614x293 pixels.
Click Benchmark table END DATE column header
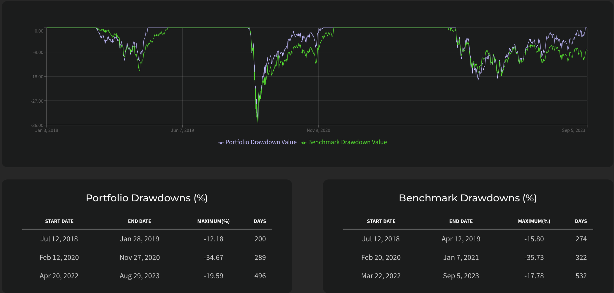tap(461, 221)
